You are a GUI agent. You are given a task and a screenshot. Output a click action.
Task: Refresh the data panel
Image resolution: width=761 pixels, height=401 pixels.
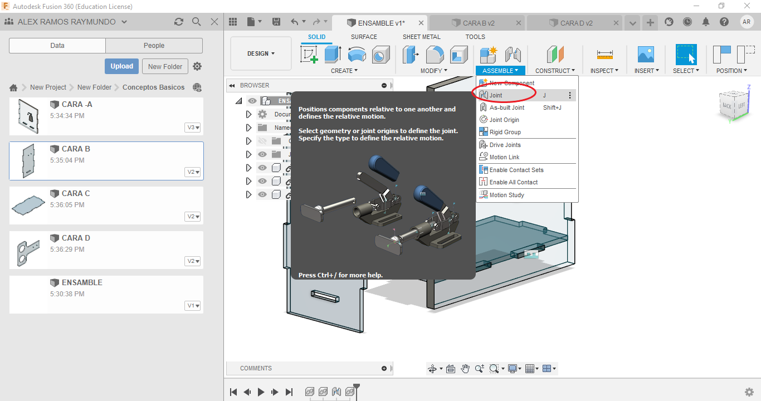tap(179, 22)
